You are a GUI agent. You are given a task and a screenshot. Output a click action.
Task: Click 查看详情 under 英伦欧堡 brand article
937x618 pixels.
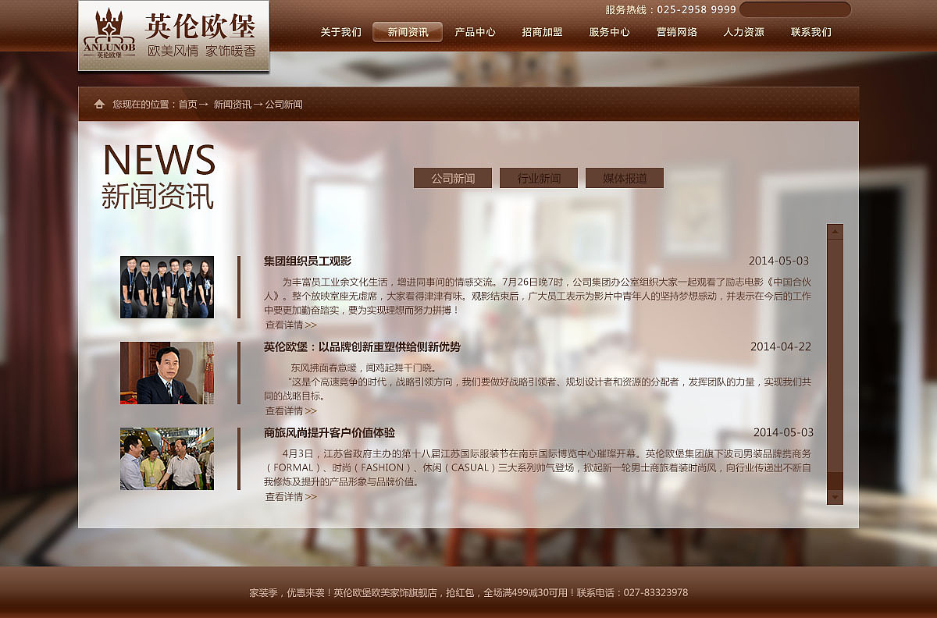tap(291, 411)
